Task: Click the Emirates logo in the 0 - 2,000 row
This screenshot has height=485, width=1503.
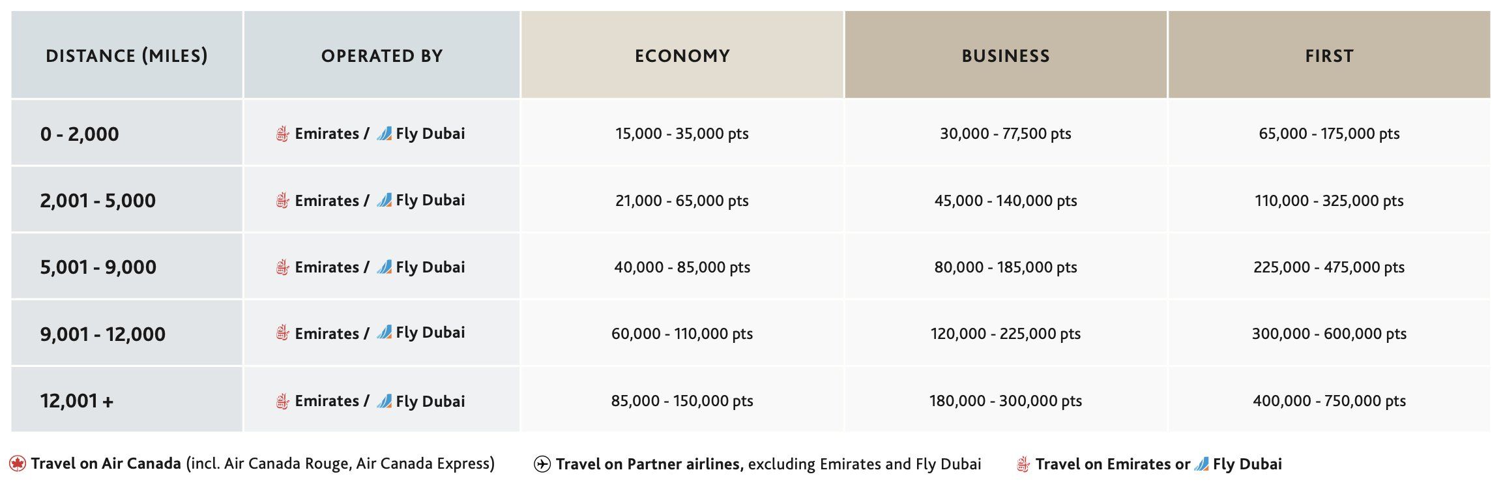Action: tap(282, 134)
